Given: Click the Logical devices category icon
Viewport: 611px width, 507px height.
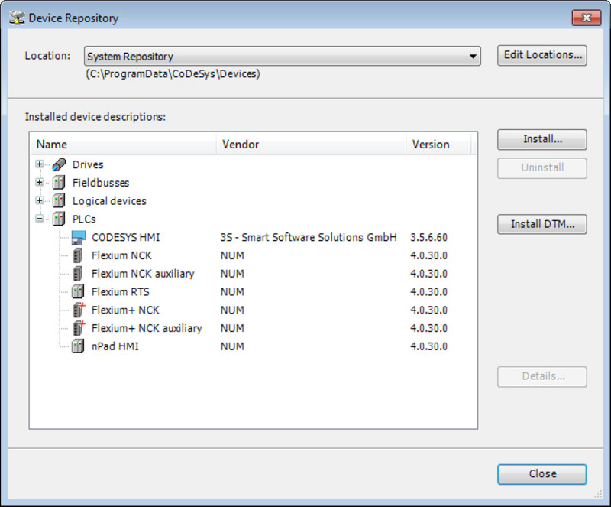Looking at the screenshot, I should point(59,201).
